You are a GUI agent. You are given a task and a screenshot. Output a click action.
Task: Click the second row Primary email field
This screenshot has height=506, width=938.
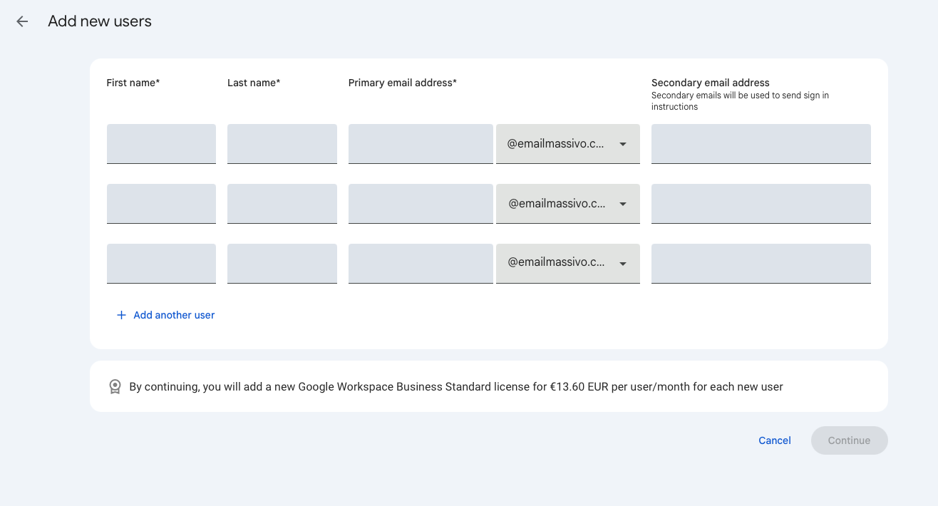421,204
